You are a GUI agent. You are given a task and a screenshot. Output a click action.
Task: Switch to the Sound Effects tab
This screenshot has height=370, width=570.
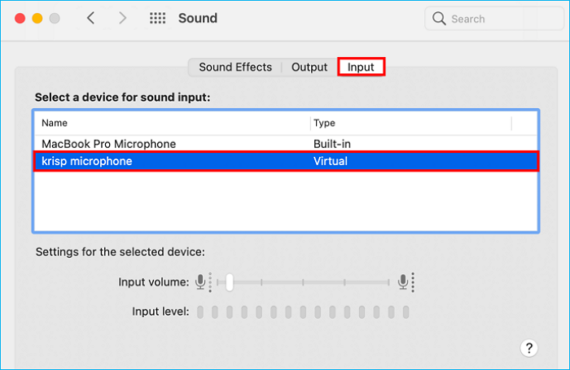(235, 67)
